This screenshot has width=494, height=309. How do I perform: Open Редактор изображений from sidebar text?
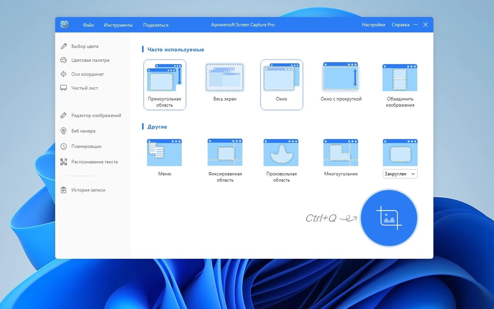click(96, 115)
